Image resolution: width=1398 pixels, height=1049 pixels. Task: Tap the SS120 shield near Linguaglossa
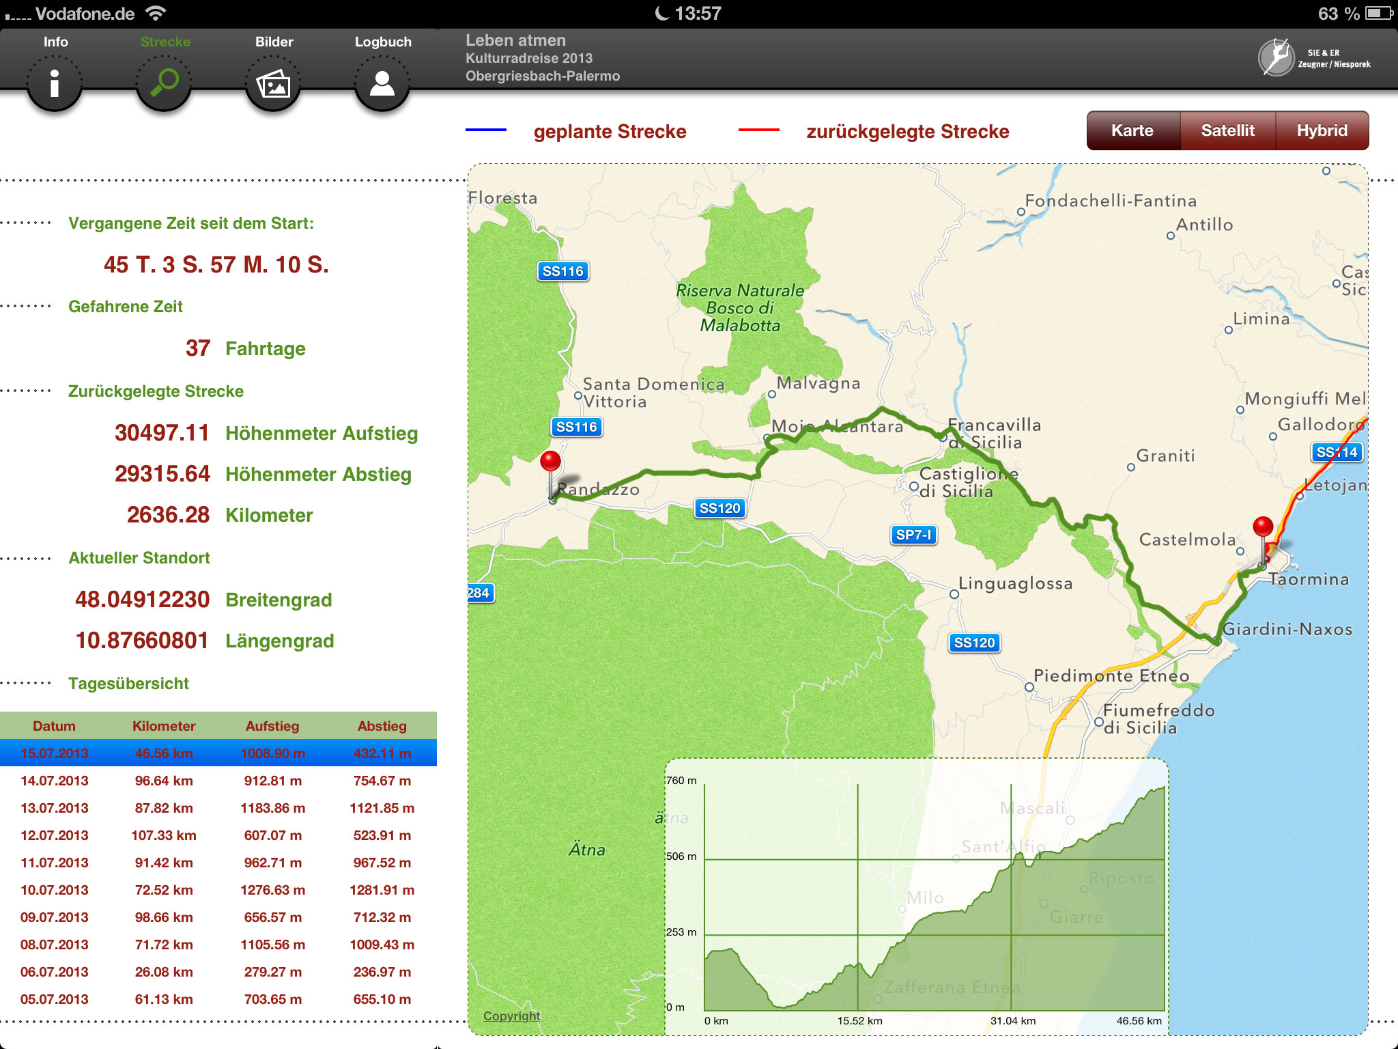[974, 643]
